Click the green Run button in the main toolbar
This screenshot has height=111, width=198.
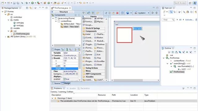(x=32, y=3)
